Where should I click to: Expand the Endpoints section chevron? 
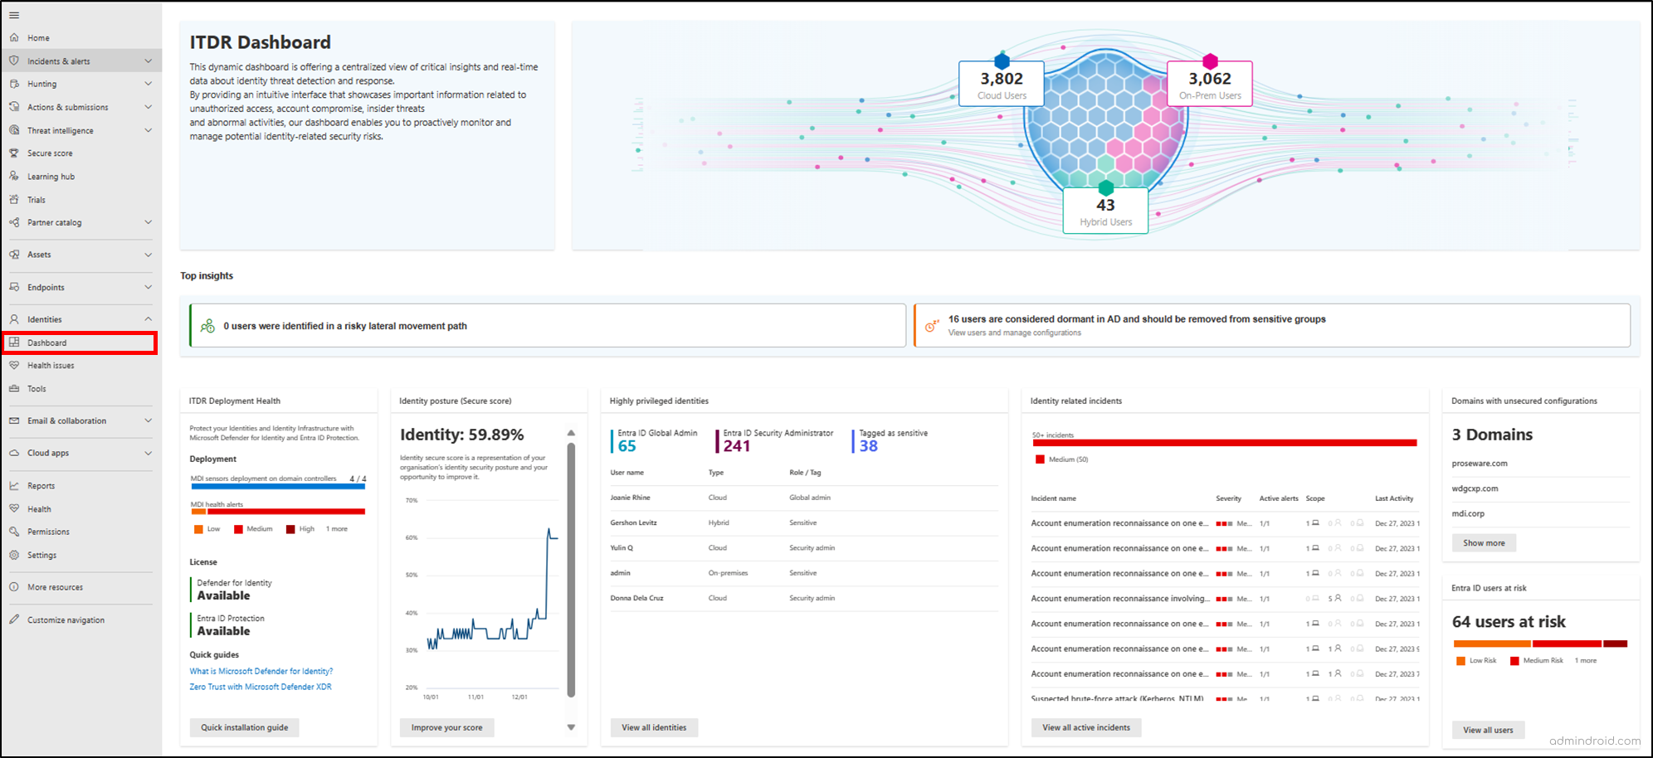148,287
